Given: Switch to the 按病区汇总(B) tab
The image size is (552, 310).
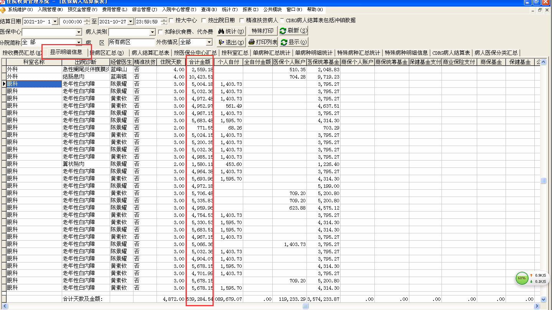Looking at the screenshot, I should (108, 53).
